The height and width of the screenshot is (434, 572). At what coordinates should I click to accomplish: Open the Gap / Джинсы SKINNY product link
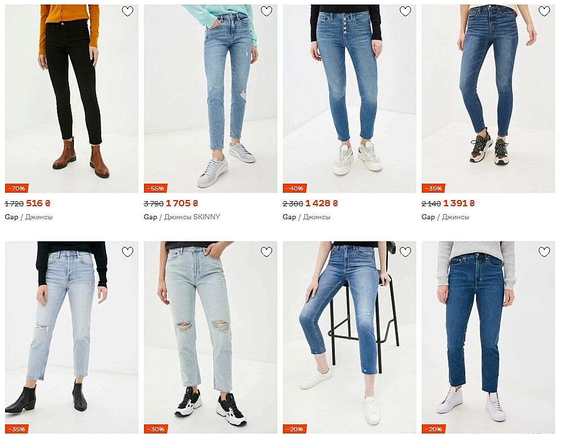pyautogui.click(x=182, y=217)
